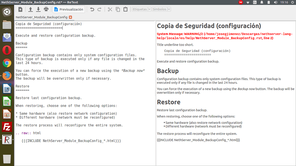Image resolution: width=296 pixels, height=166 pixels.
Task: Click the italic 'Backup now' text in preview
Action: click(x=246, y=89)
